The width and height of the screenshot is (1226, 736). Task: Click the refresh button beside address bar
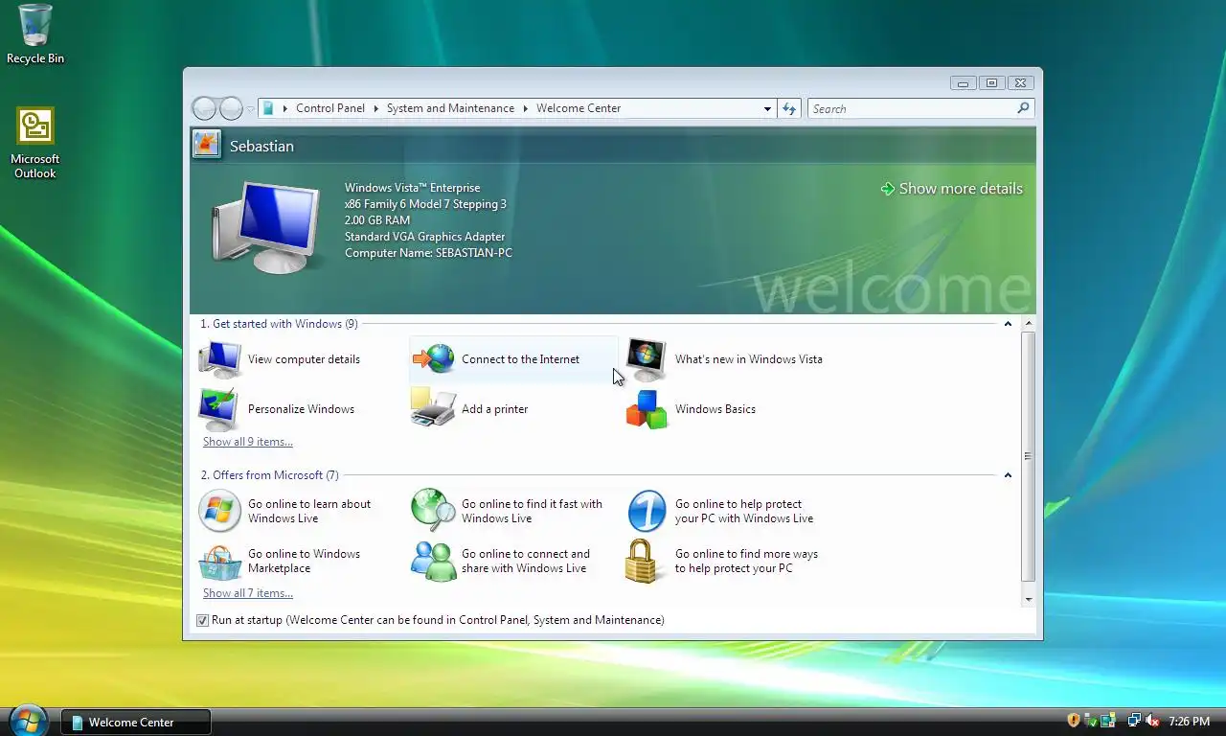pos(789,108)
